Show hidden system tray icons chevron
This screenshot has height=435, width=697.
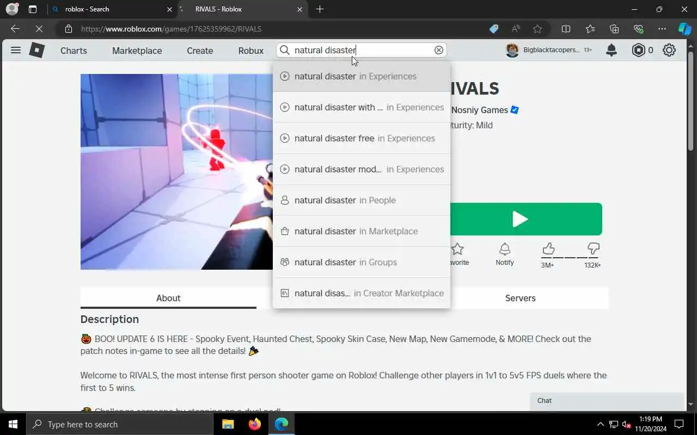point(601,424)
